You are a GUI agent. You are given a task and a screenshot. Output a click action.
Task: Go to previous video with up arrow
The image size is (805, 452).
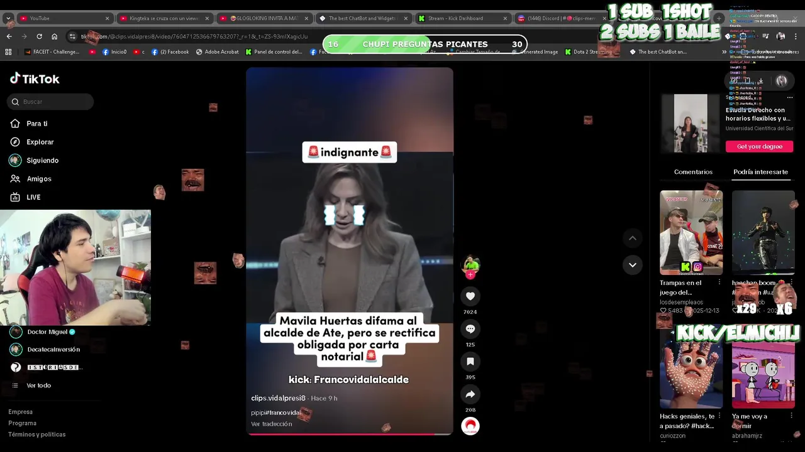click(633, 238)
